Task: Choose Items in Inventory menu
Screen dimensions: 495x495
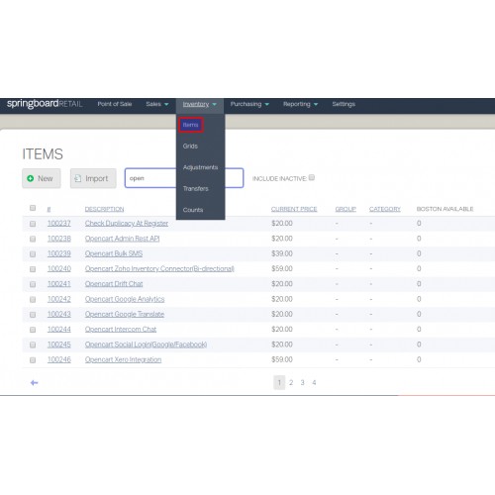Action: [191, 125]
